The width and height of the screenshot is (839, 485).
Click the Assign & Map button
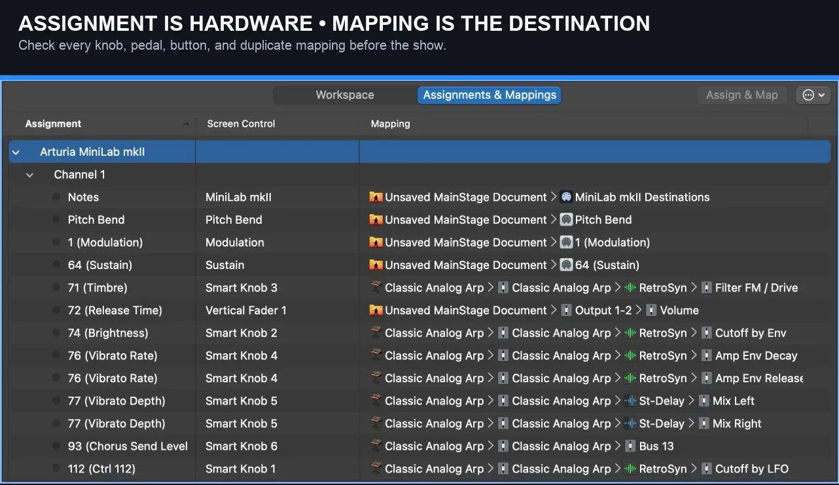click(x=742, y=95)
